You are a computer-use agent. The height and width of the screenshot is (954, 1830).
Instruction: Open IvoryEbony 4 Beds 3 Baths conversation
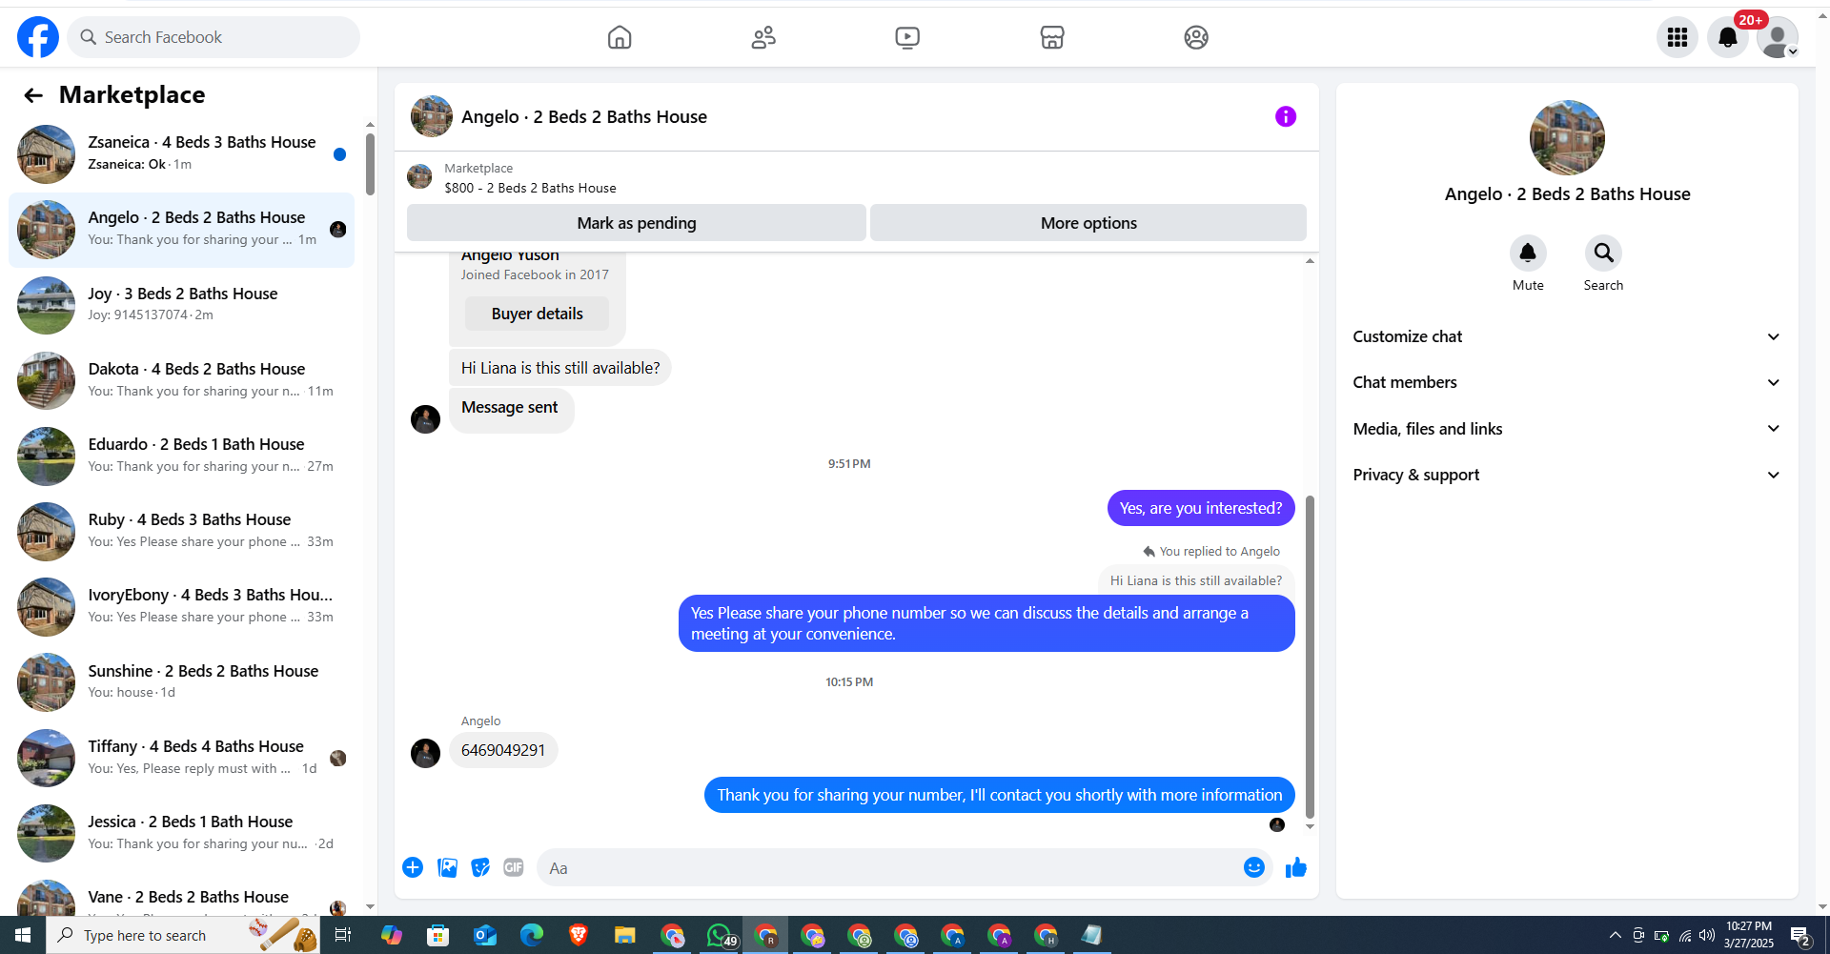pos(181,606)
